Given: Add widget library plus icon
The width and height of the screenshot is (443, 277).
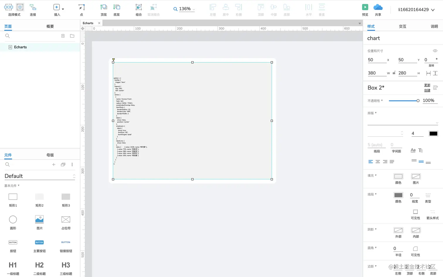Looking at the screenshot, I should pyautogui.click(x=54, y=164).
